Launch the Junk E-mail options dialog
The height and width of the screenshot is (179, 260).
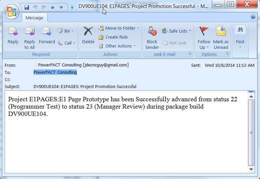tap(190, 54)
